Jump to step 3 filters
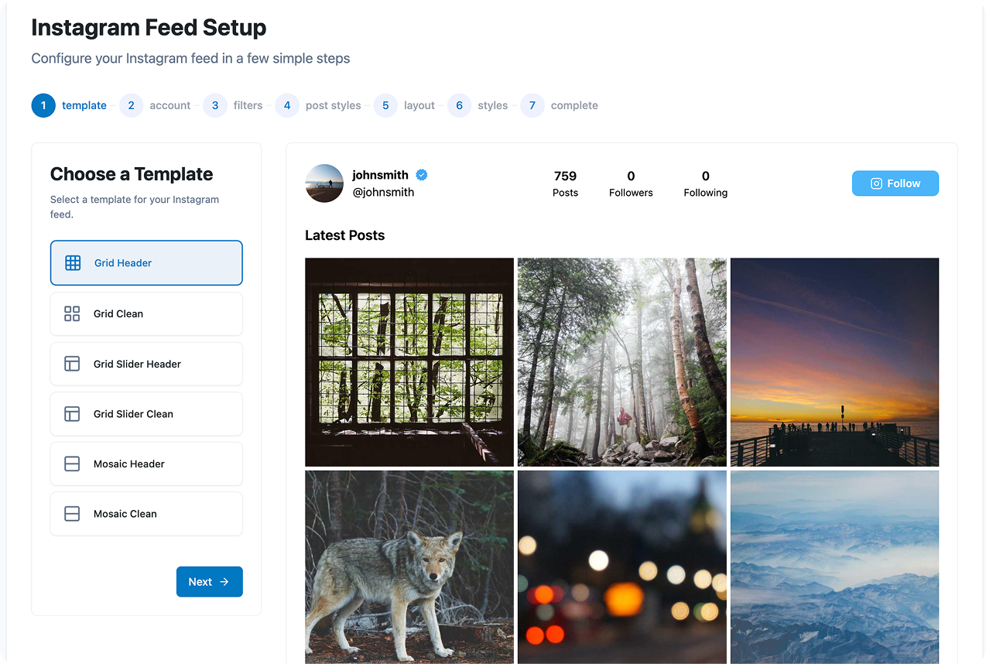The width and height of the screenshot is (986, 664). point(233,105)
